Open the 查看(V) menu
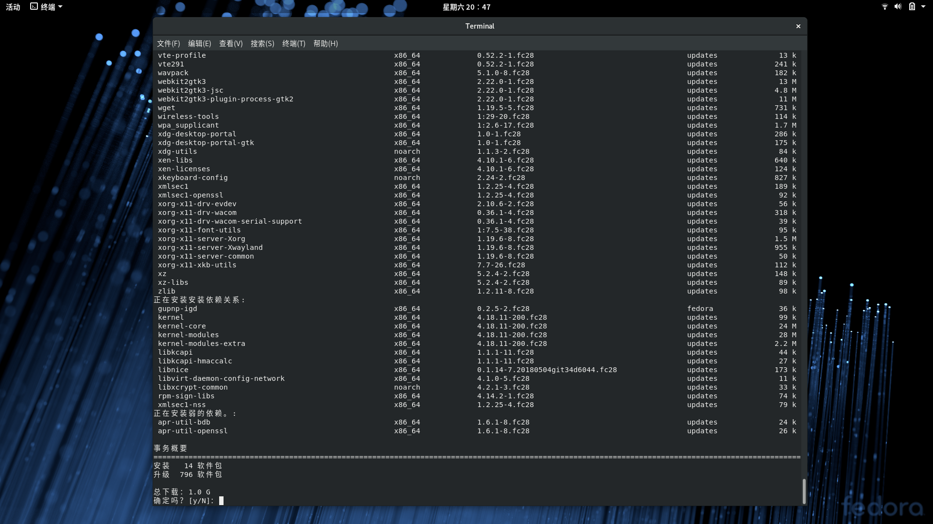Viewport: 933px width, 524px height. point(231,44)
